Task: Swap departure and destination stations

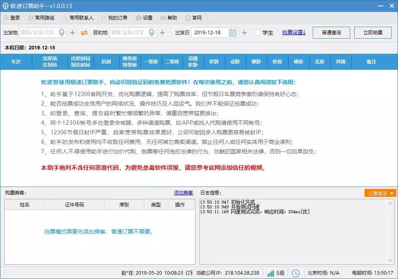Action: coord(85,33)
